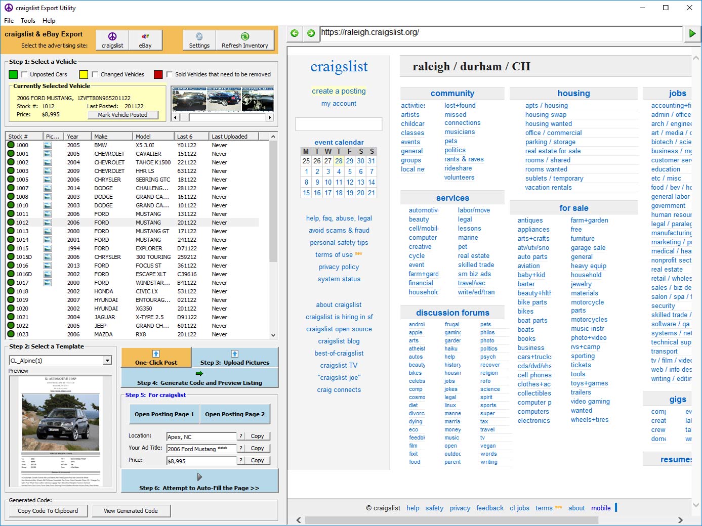The width and height of the screenshot is (702, 526).
Task: Click the picture icon for stock 1000
Action: tap(48, 145)
